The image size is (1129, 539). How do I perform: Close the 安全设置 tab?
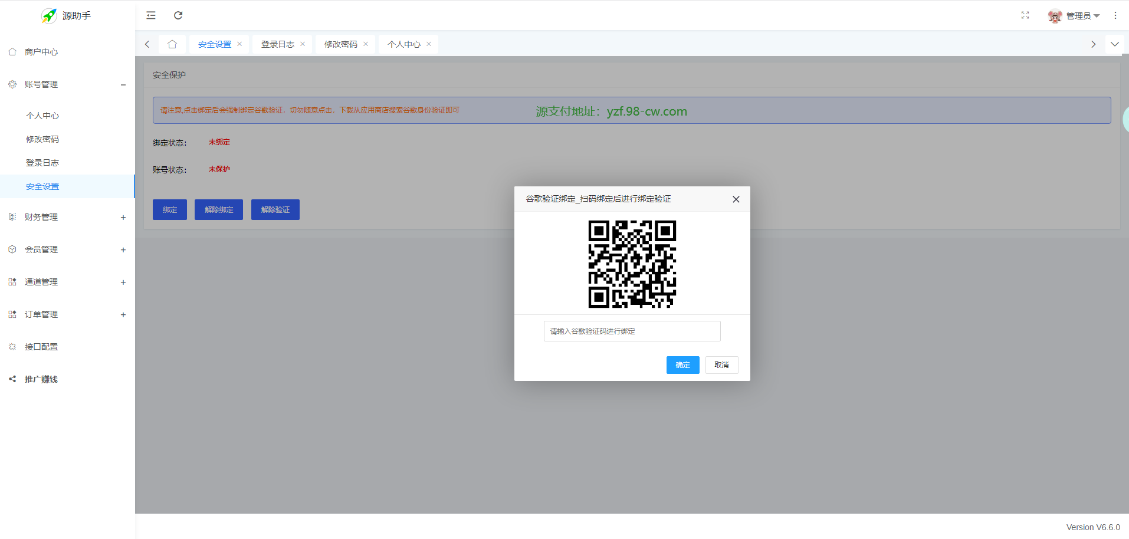239,44
